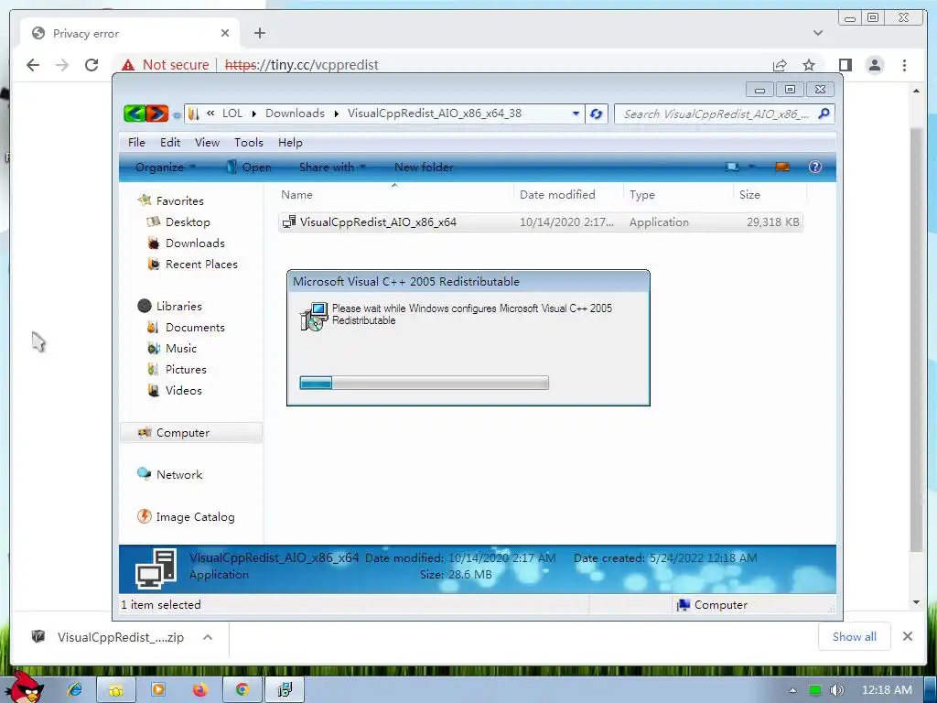The height and width of the screenshot is (703, 937).
Task: Expand the Share with dropdown
Action: [x=332, y=168]
